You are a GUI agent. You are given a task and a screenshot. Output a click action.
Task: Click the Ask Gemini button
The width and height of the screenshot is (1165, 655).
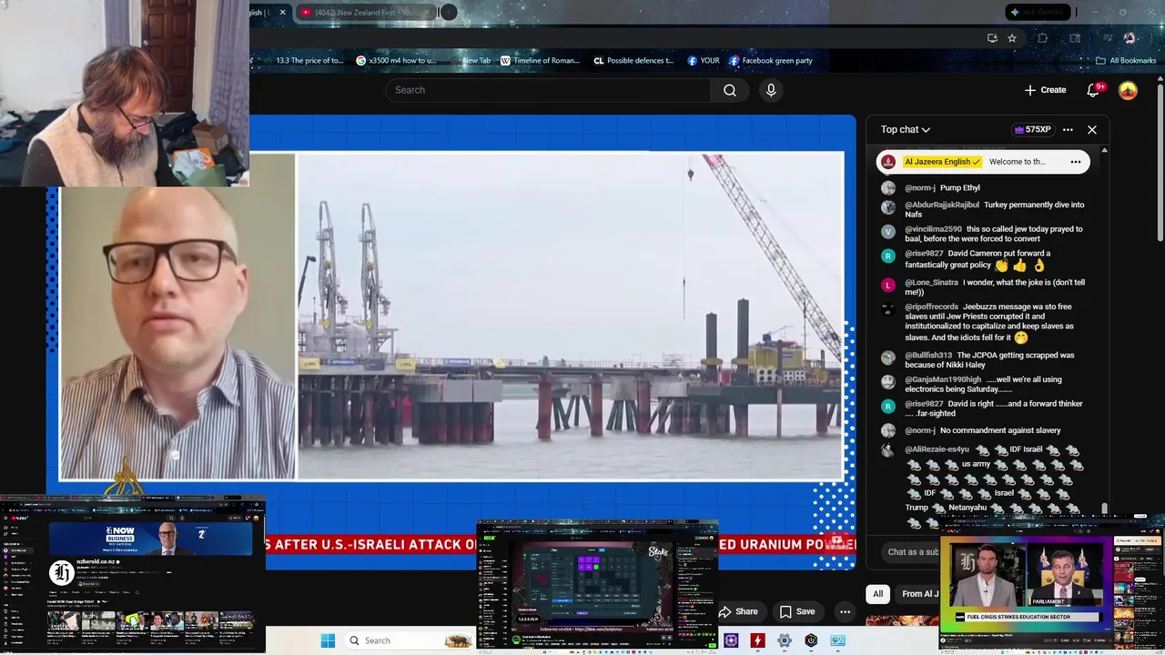click(x=1040, y=13)
